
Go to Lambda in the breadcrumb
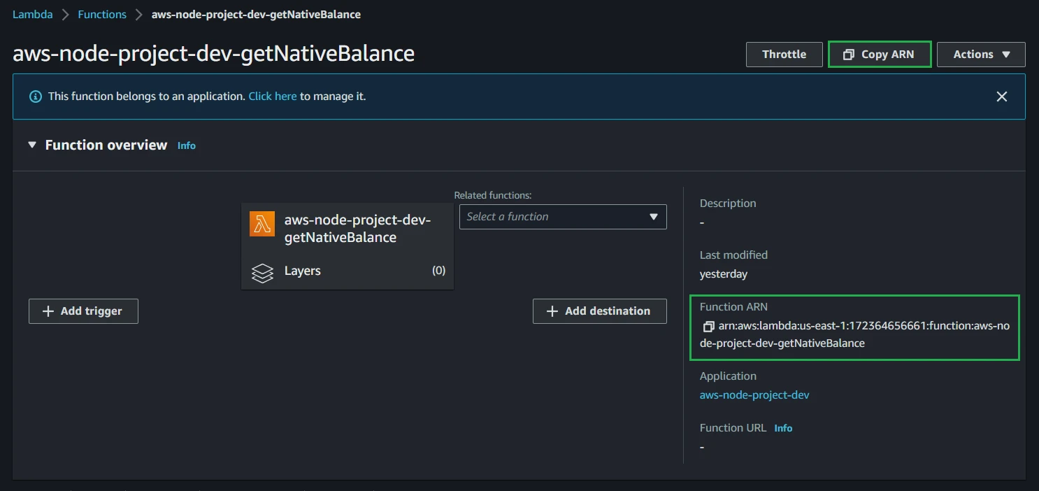[x=33, y=14]
